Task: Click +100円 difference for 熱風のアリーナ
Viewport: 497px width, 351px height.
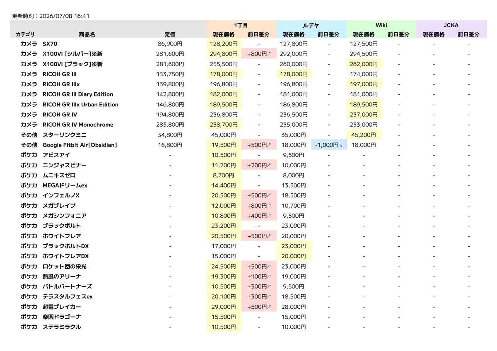Action: point(259,276)
